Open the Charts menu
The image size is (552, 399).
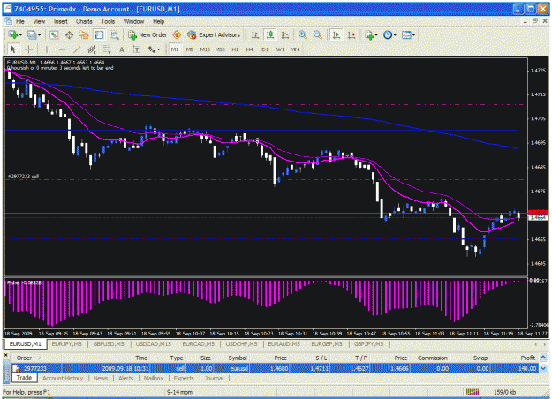[84, 21]
